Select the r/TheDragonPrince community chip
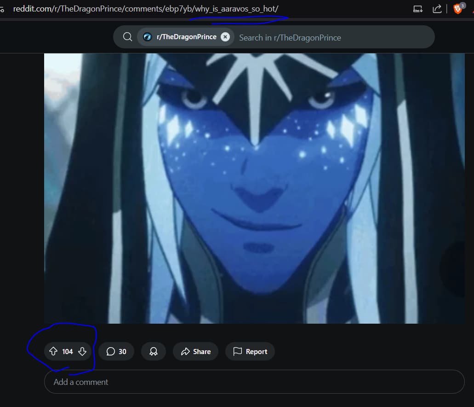Screen dimensions: 474x407 [186, 37]
